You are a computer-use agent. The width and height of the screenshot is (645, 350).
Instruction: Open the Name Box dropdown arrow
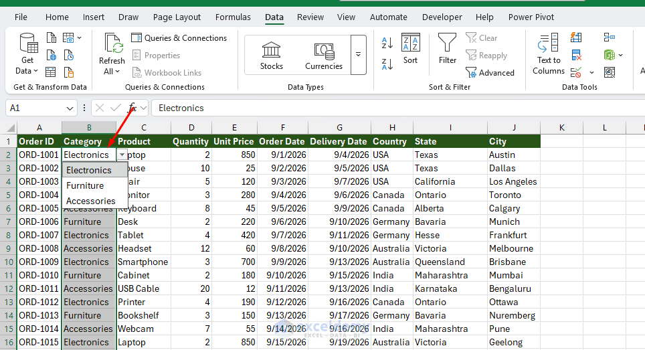(70, 108)
